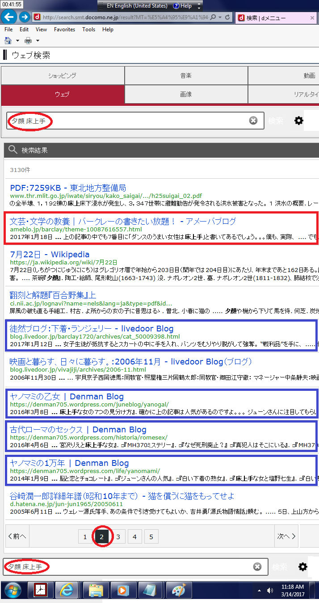Screen dimensions: 319x603
Task: Open the Favorites menu
Action: [65, 29]
